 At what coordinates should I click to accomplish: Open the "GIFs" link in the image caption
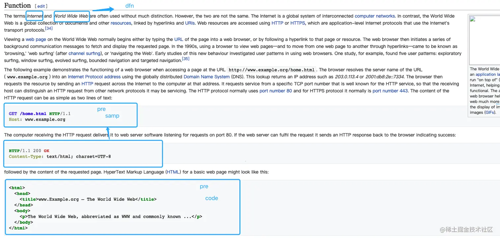pyautogui.click(x=490, y=112)
